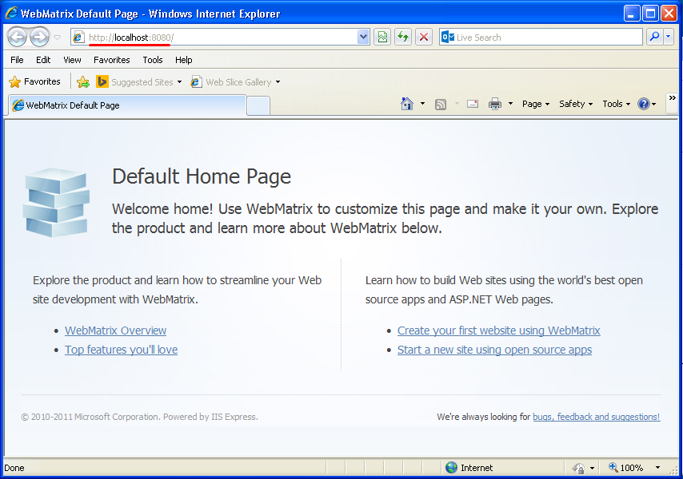The image size is (683, 479).
Task: Expand the Home button dropdown arrow
Action: [422, 104]
